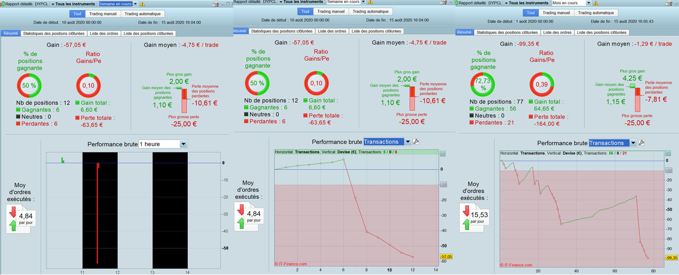The height and width of the screenshot is (275, 679).
Task: Switch to the Résumé tab in the right window
Action: pos(464,32)
